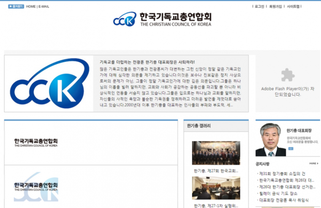Image resolution: width=321 pixels, height=208 pixels.
Task: Open the HOME link
Action: [x=31, y=7]
